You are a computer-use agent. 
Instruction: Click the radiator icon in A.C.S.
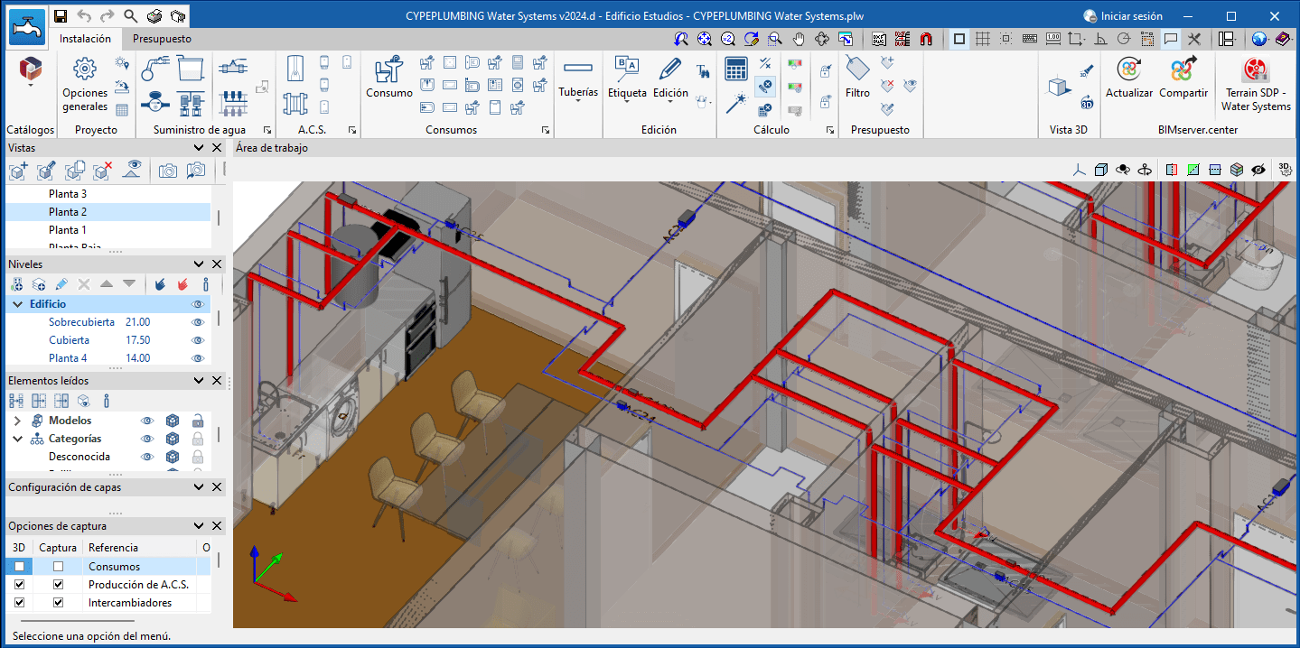point(295,103)
